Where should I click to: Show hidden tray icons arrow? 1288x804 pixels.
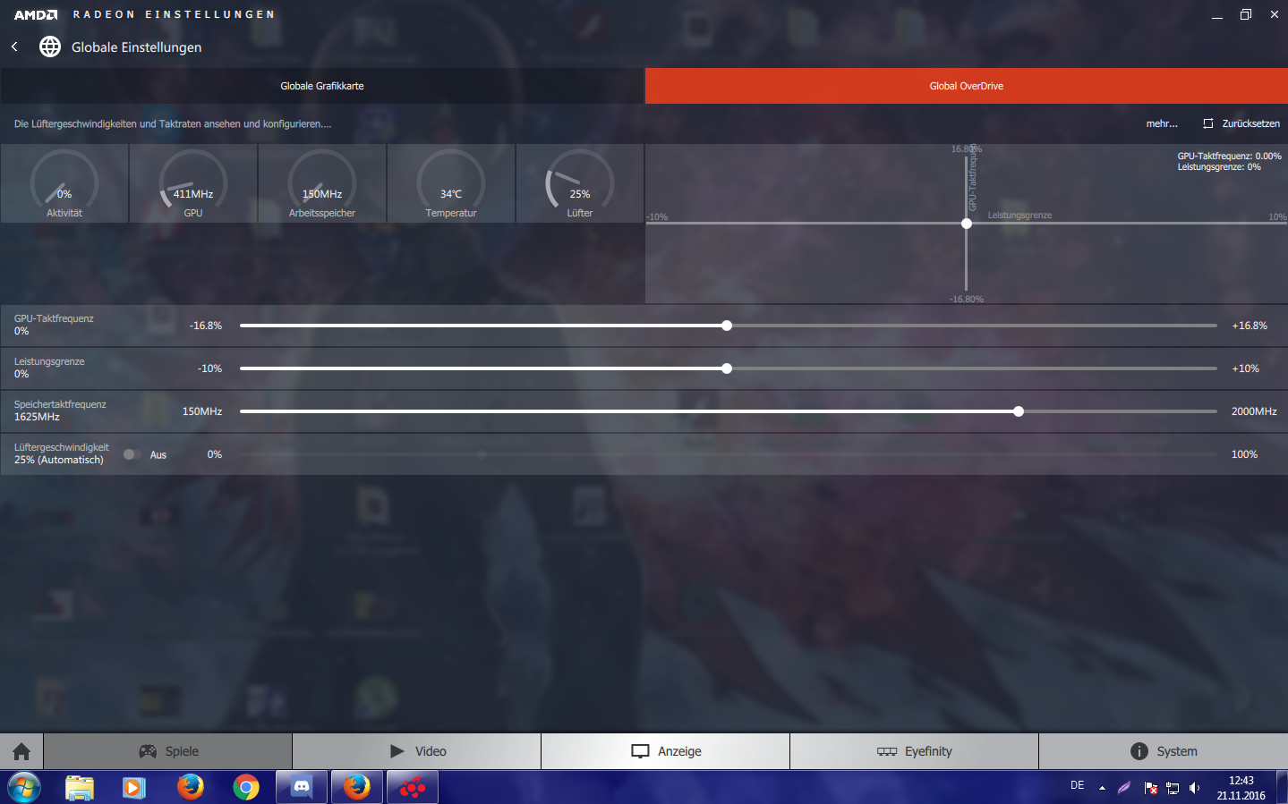tap(1102, 788)
